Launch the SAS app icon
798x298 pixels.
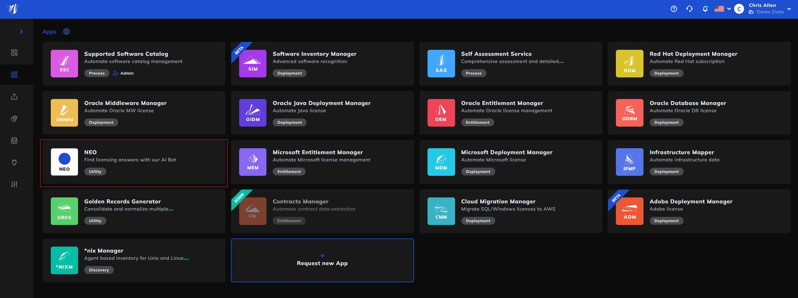tap(441, 64)
